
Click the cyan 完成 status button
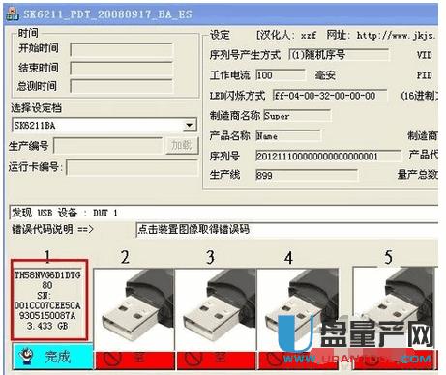(x=53, y=357)
